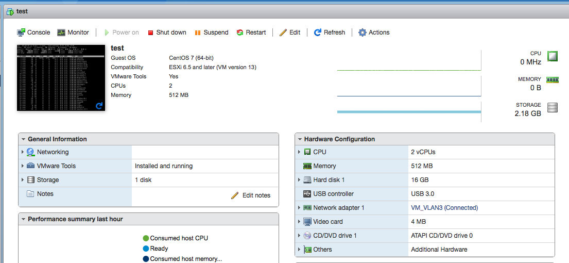
Task: Edit the VM settings
Action: 289,32
